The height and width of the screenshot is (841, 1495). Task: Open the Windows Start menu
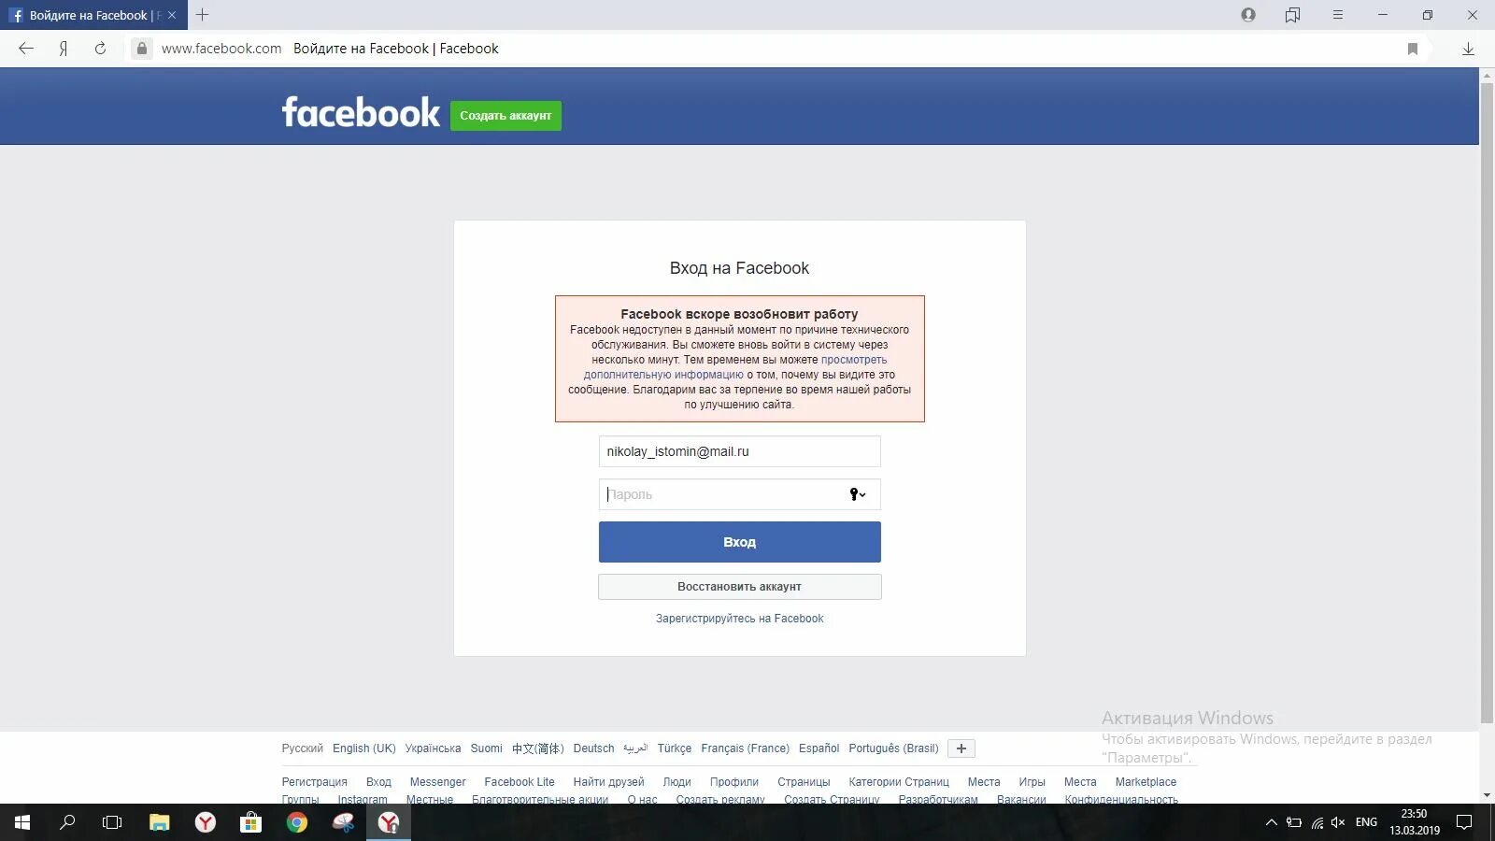point(22,822)
